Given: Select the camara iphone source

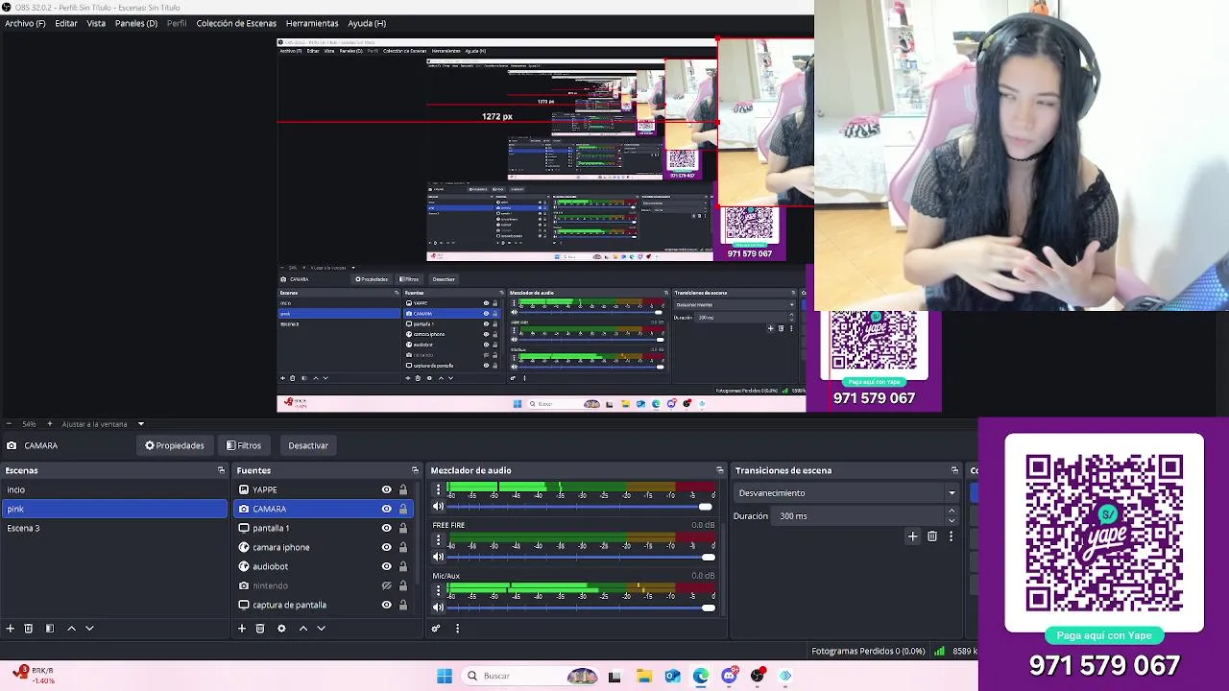Looking at the screenshot, I should click(x=324, y=547).
